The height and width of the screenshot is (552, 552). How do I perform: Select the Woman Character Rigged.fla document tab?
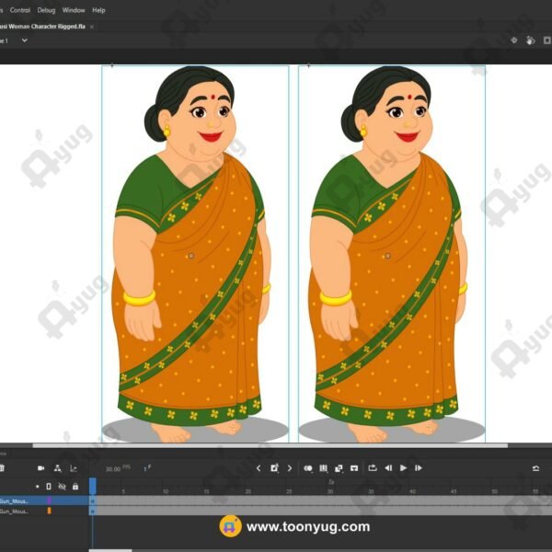(x=42, y=27)
